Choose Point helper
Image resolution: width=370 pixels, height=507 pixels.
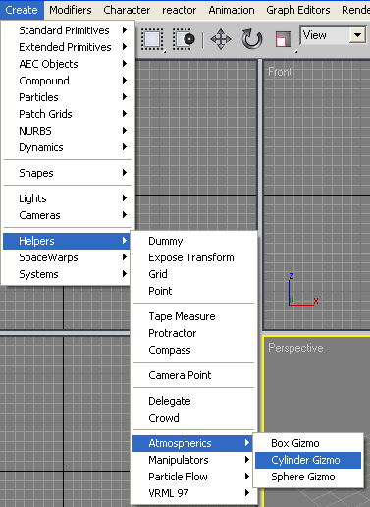pyautogui.click(x=193, y=291)
